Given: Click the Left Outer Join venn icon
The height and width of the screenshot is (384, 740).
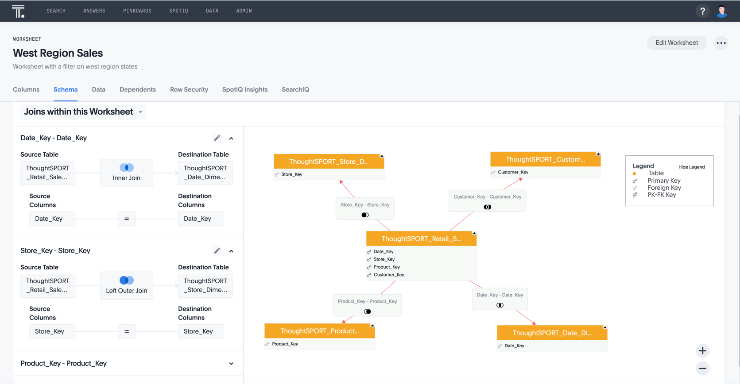Looking at the screenshot, I should [127, 280].
